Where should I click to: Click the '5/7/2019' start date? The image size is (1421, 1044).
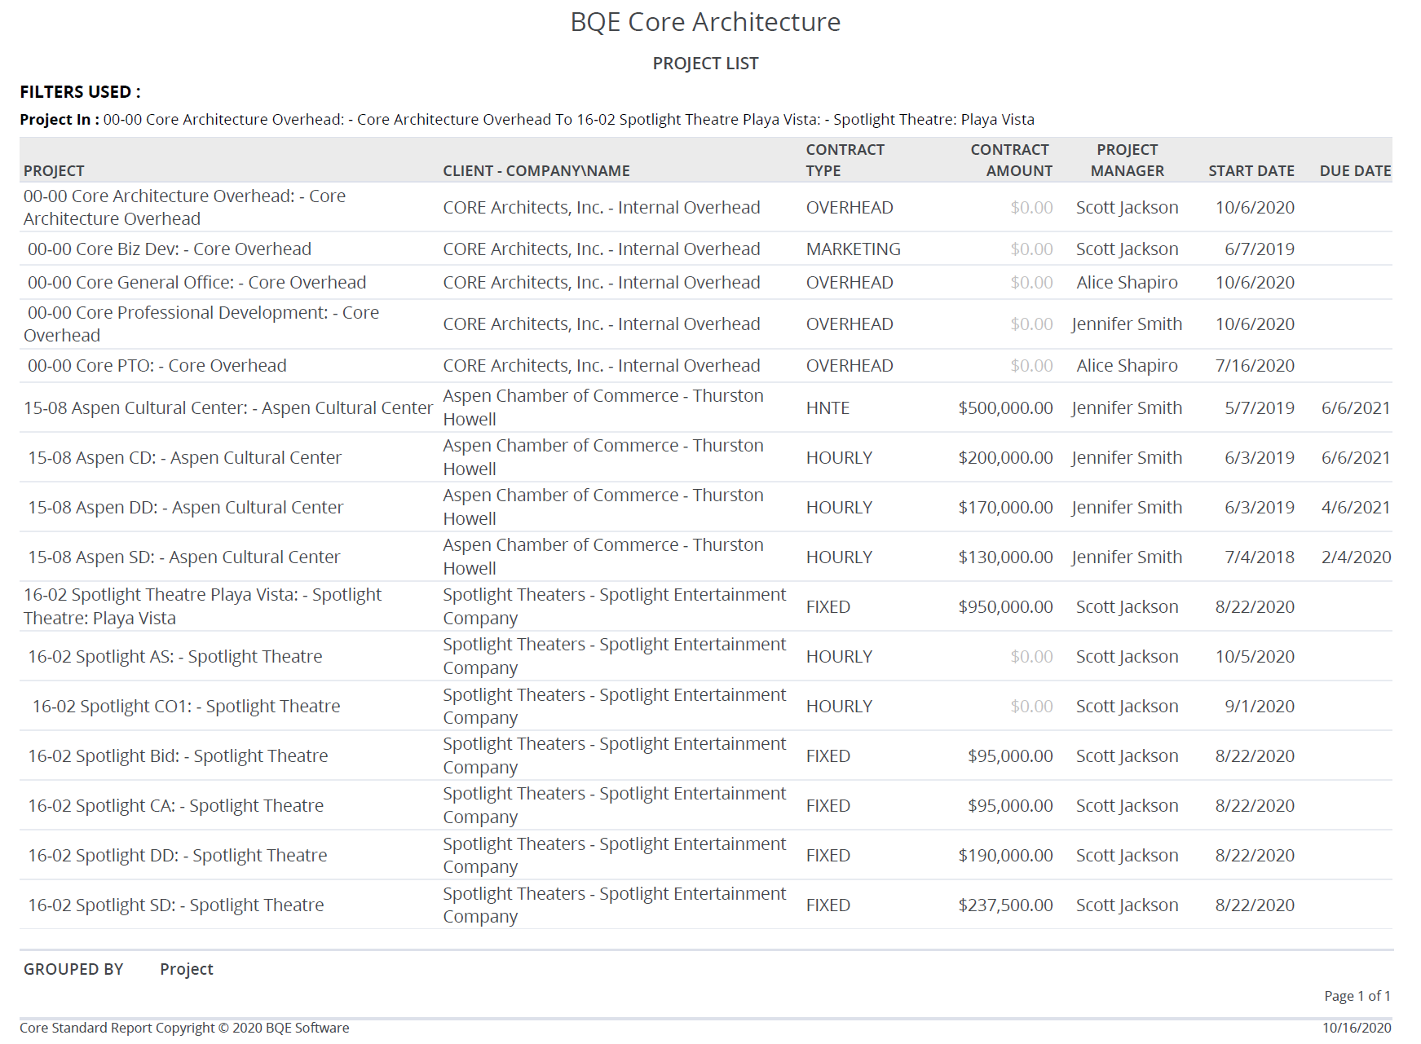coord(1260,408)
